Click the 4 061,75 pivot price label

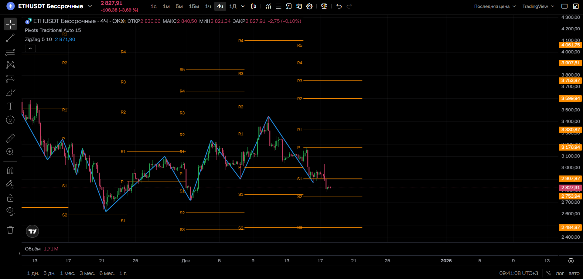tap(570, 45)
